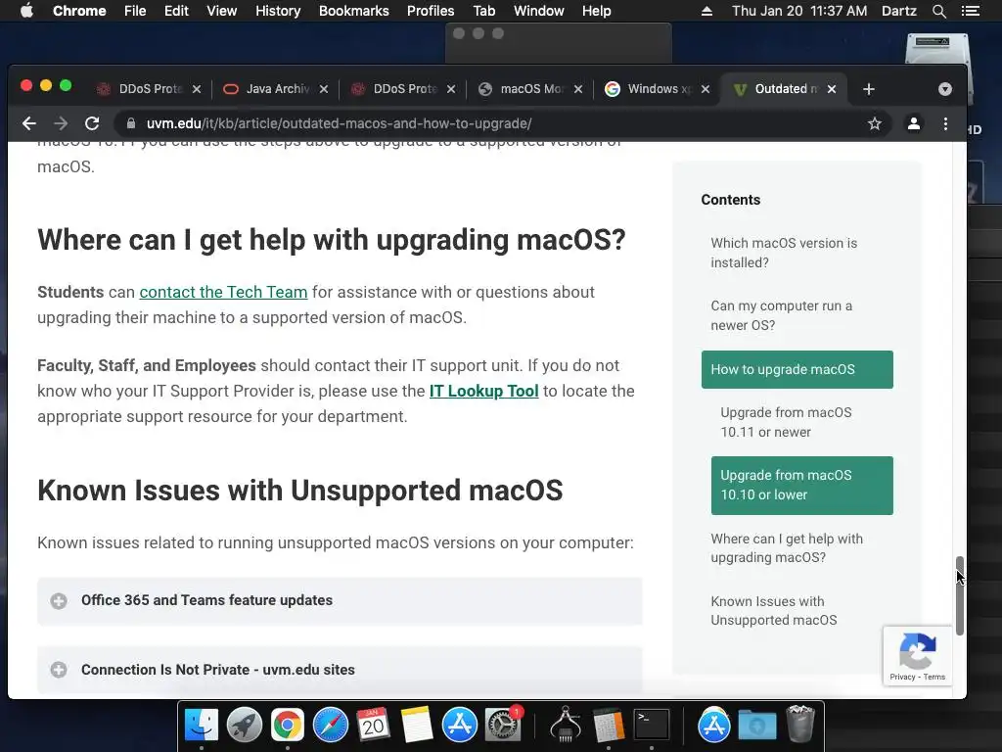Open the Apple menu
1002x752 pixels.
click(26, 11)
